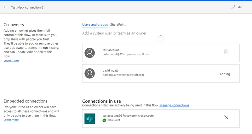Click the Adding... status text
Viewport: 252px width, 134px height.
(226, 74)
